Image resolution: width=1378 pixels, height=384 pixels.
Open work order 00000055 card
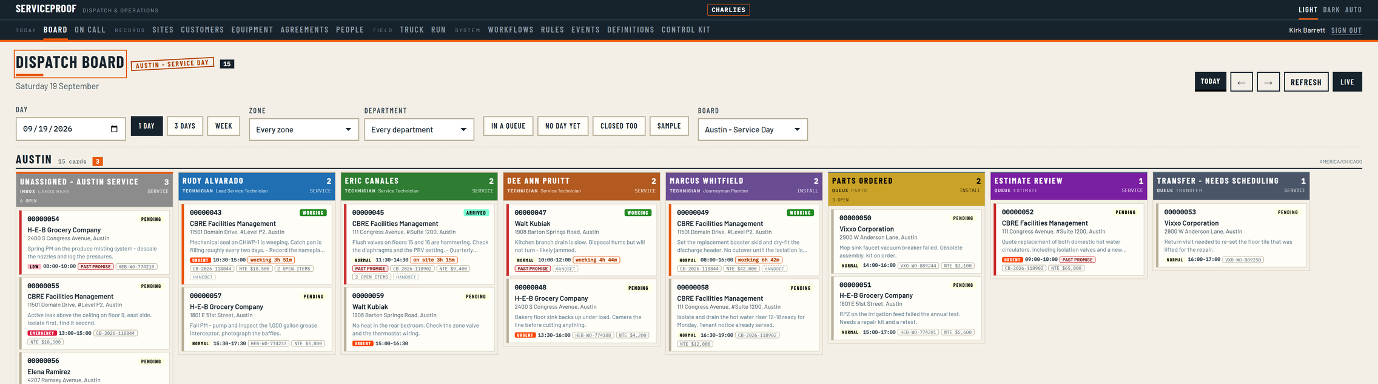tap(95, 313)
